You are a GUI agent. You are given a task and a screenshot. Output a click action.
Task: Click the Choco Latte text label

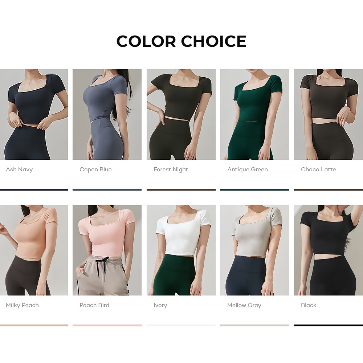[318, 170]
